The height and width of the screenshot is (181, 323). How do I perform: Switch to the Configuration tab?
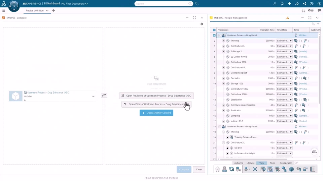pos(286,163)
